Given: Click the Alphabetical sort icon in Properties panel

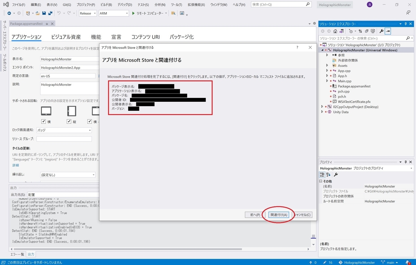Looking at the screenshot, I should (x=328, y=175).
